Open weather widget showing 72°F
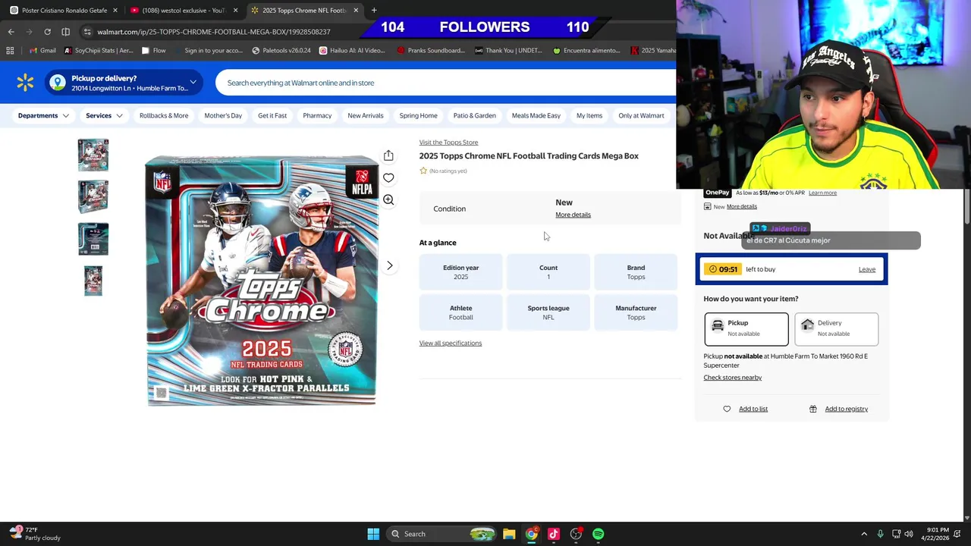The height and width of the screenshot is (546, 971). 33,534
